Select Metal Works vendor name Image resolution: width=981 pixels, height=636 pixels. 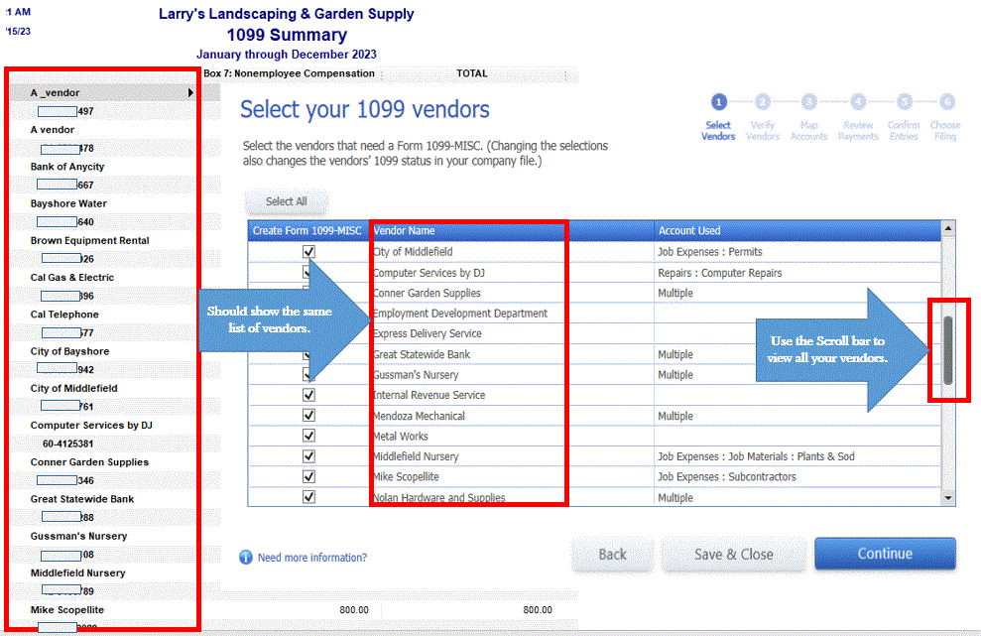point(401,437)
